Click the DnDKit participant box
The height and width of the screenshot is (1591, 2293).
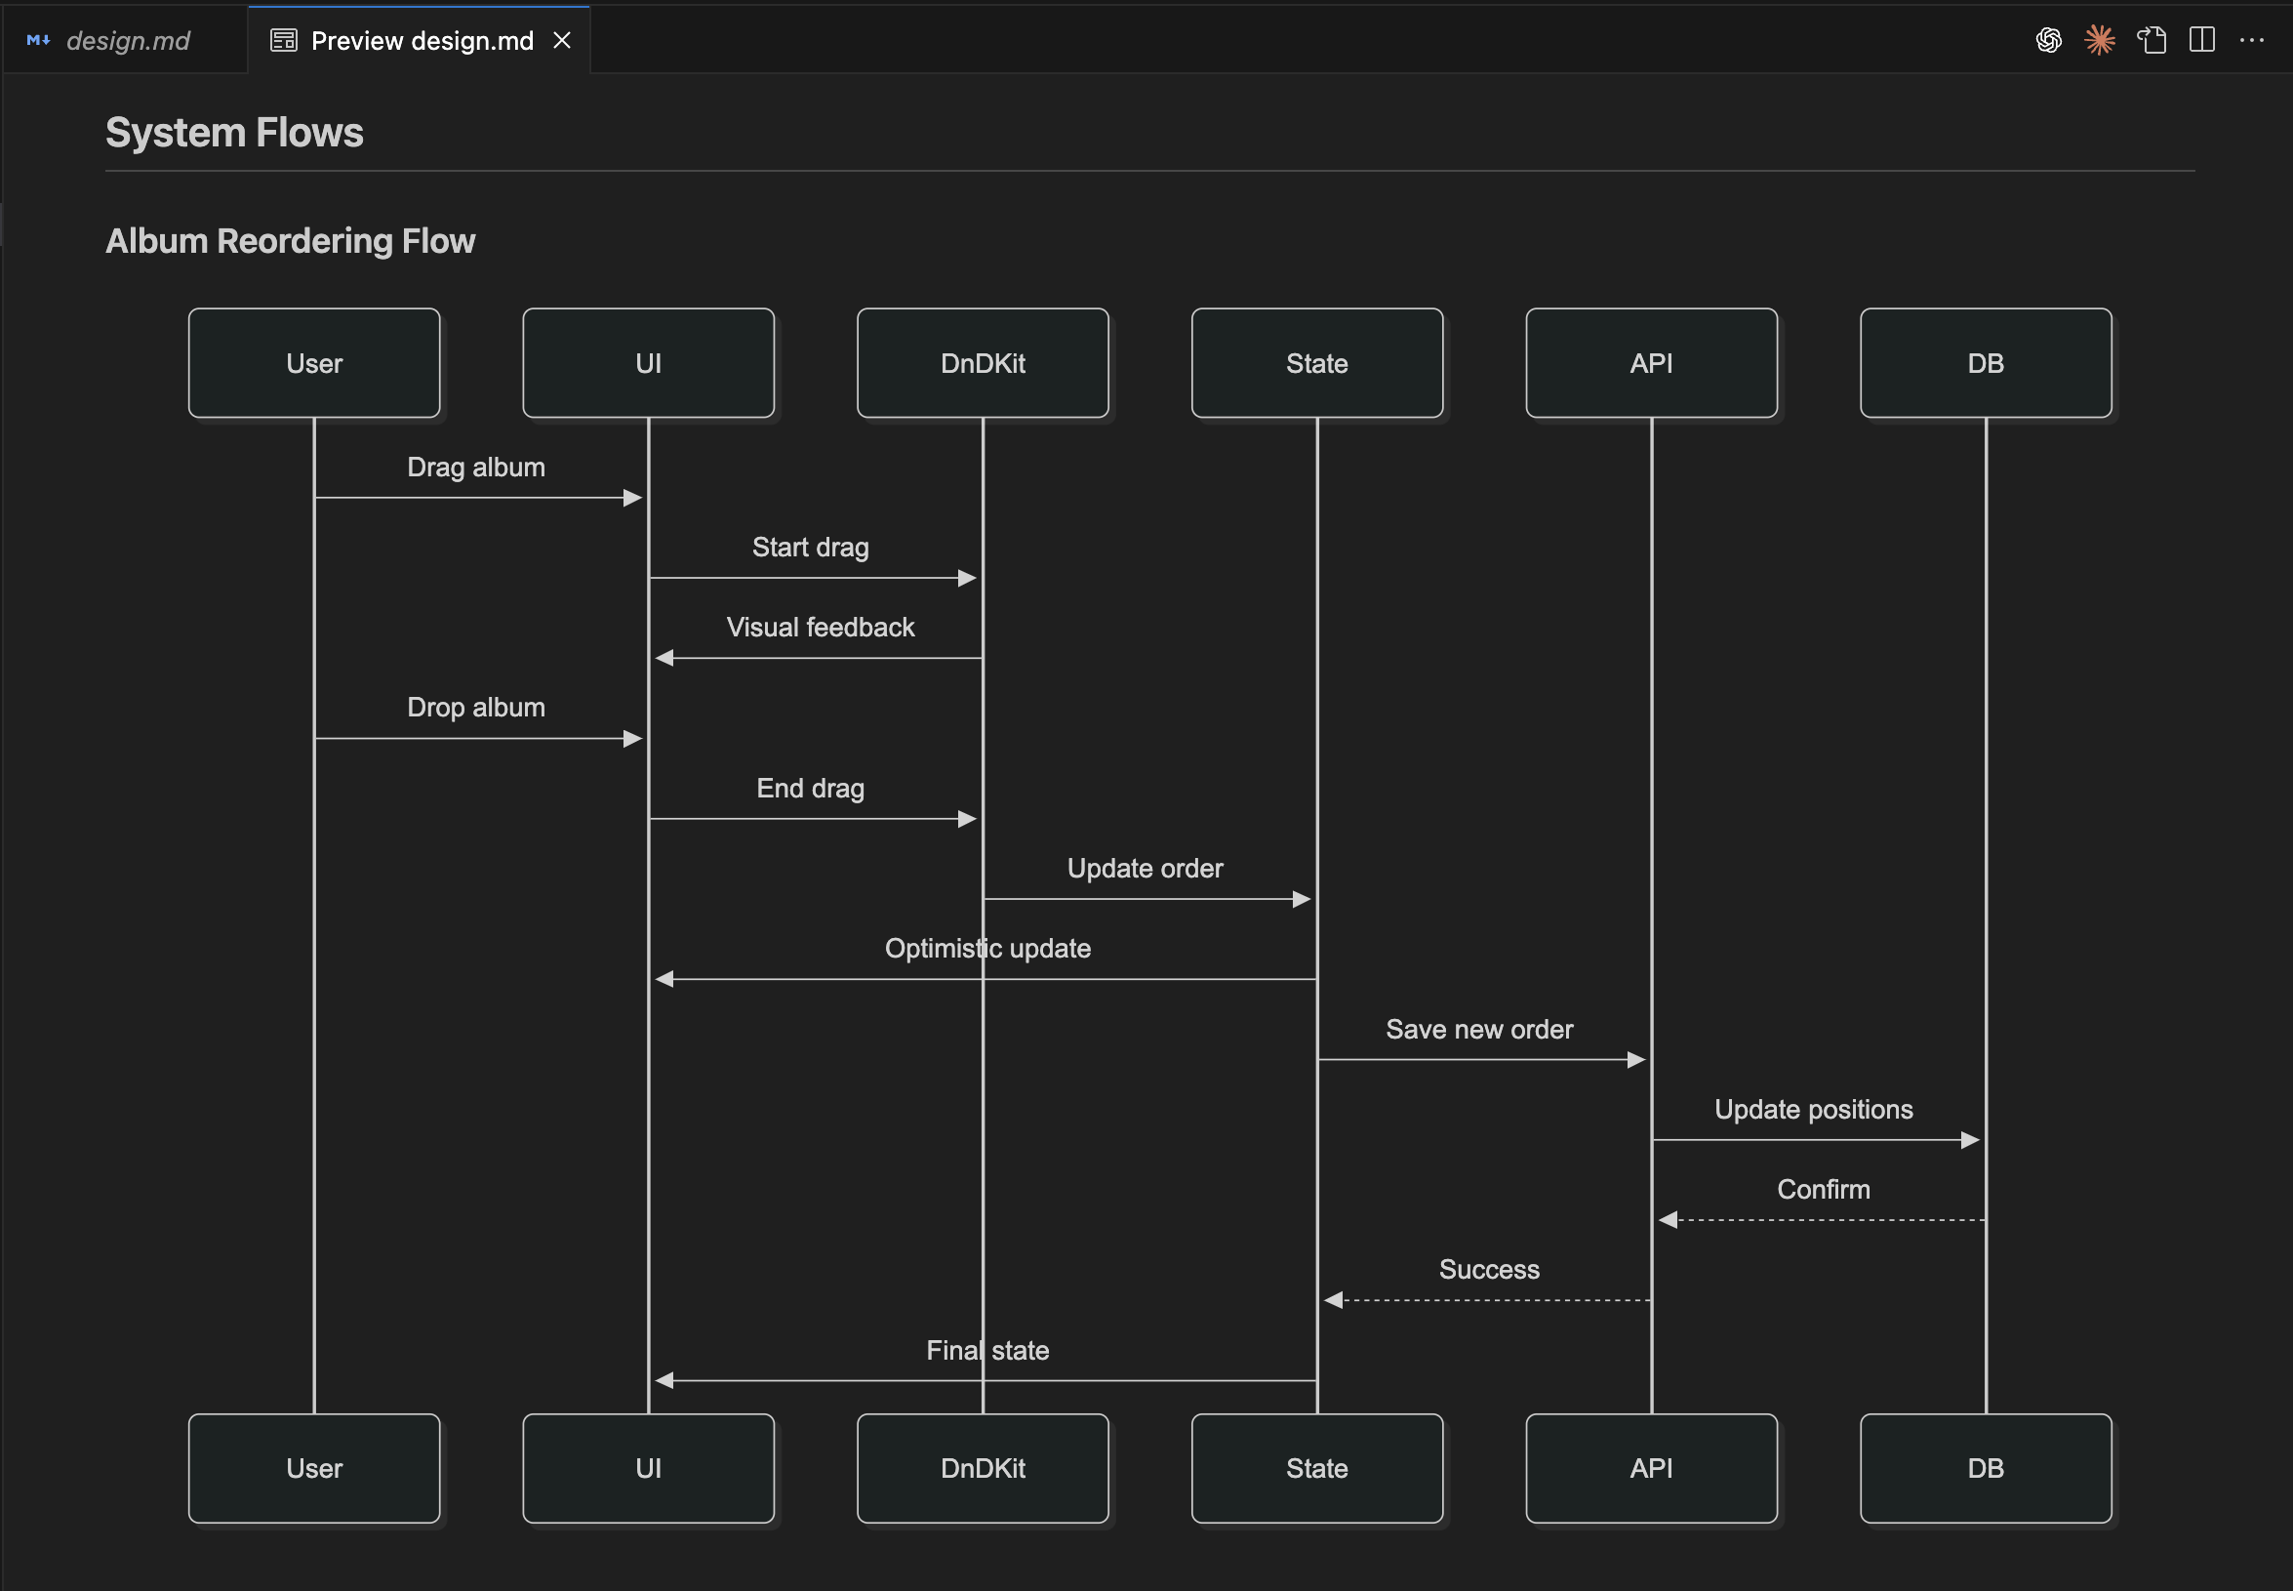[982, 362]
